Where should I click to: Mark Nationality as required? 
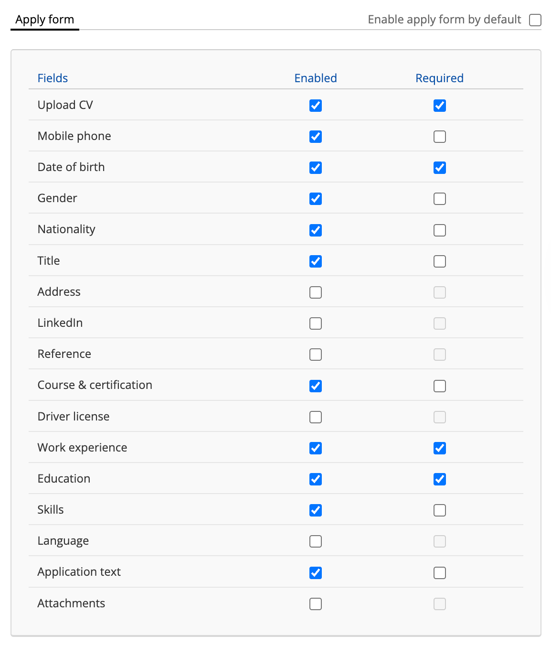[440, 230]
